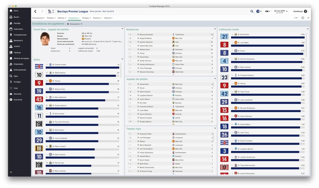Viewport: 319px width, 188px height.
Task: Click the Ojeo magnifier icon in sidebar
Action: (11, 76)
